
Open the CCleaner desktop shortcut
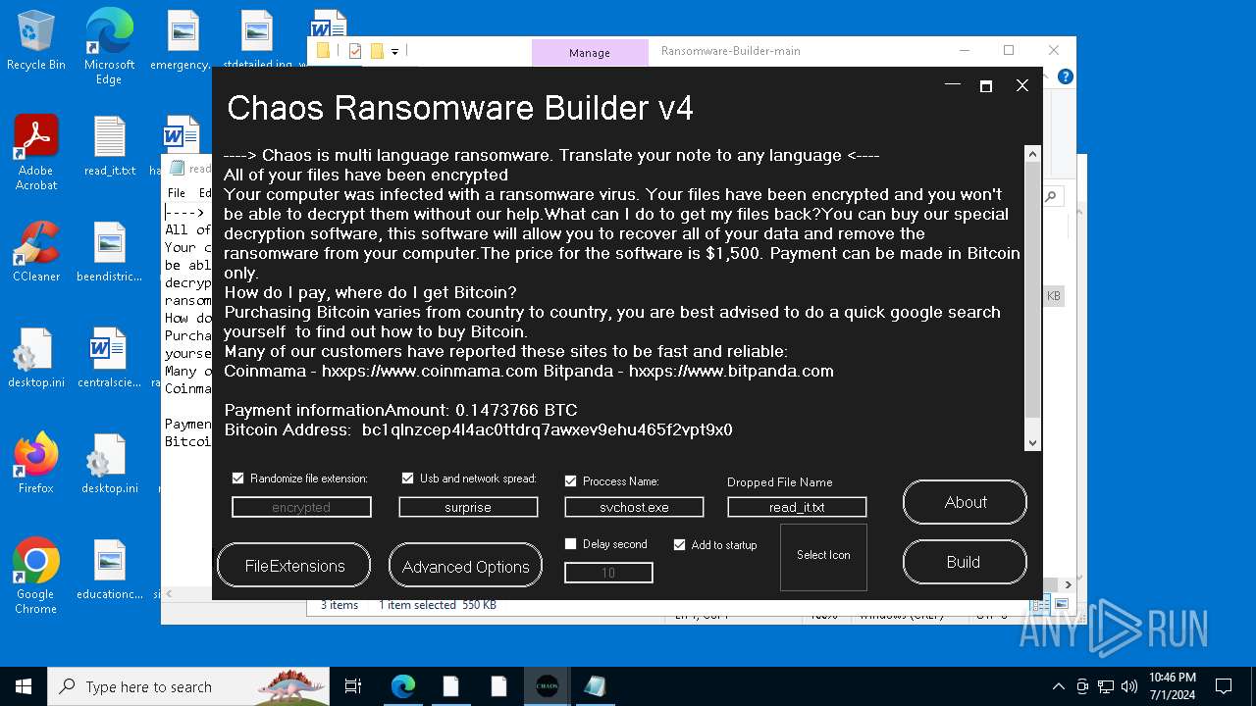[36, 252]
